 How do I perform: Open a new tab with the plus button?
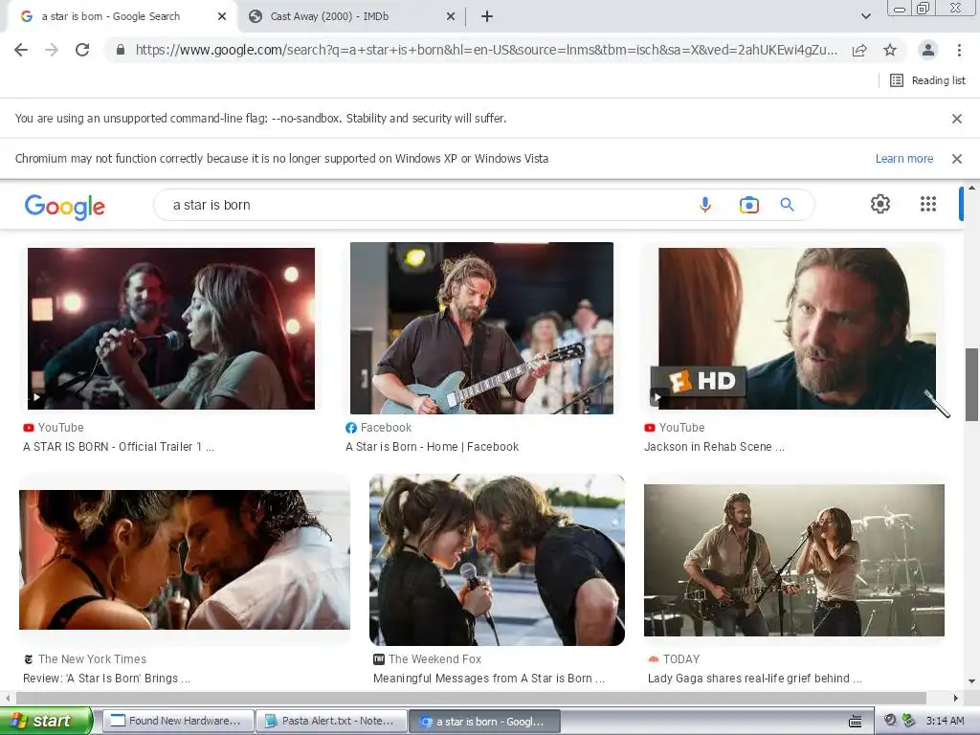coord(487,17)
